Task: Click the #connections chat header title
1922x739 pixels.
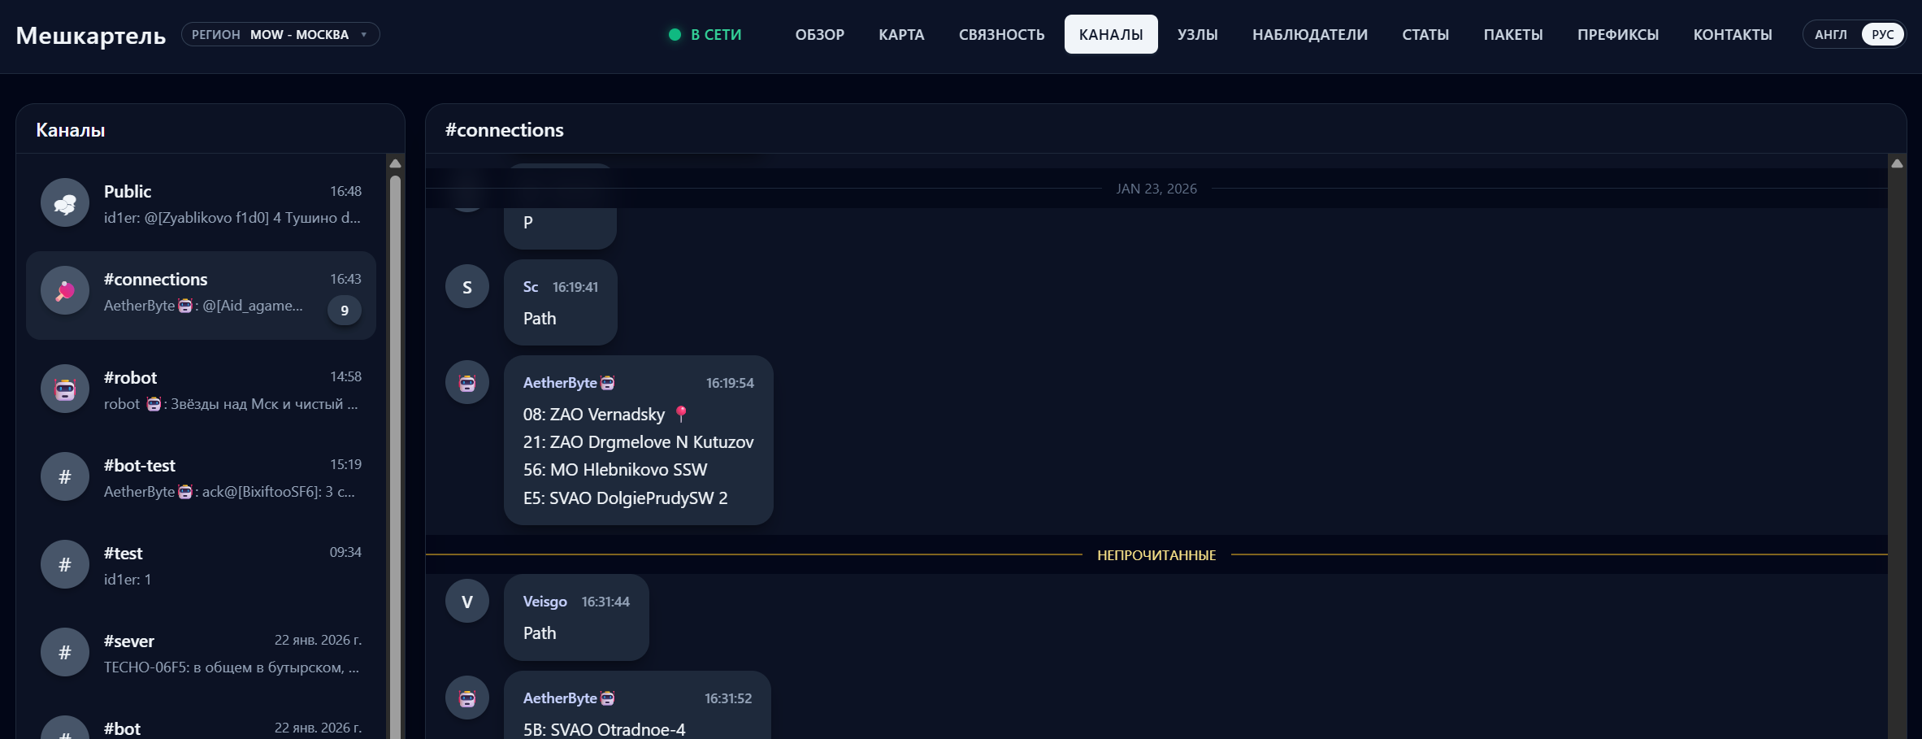Action: [504, 130]
